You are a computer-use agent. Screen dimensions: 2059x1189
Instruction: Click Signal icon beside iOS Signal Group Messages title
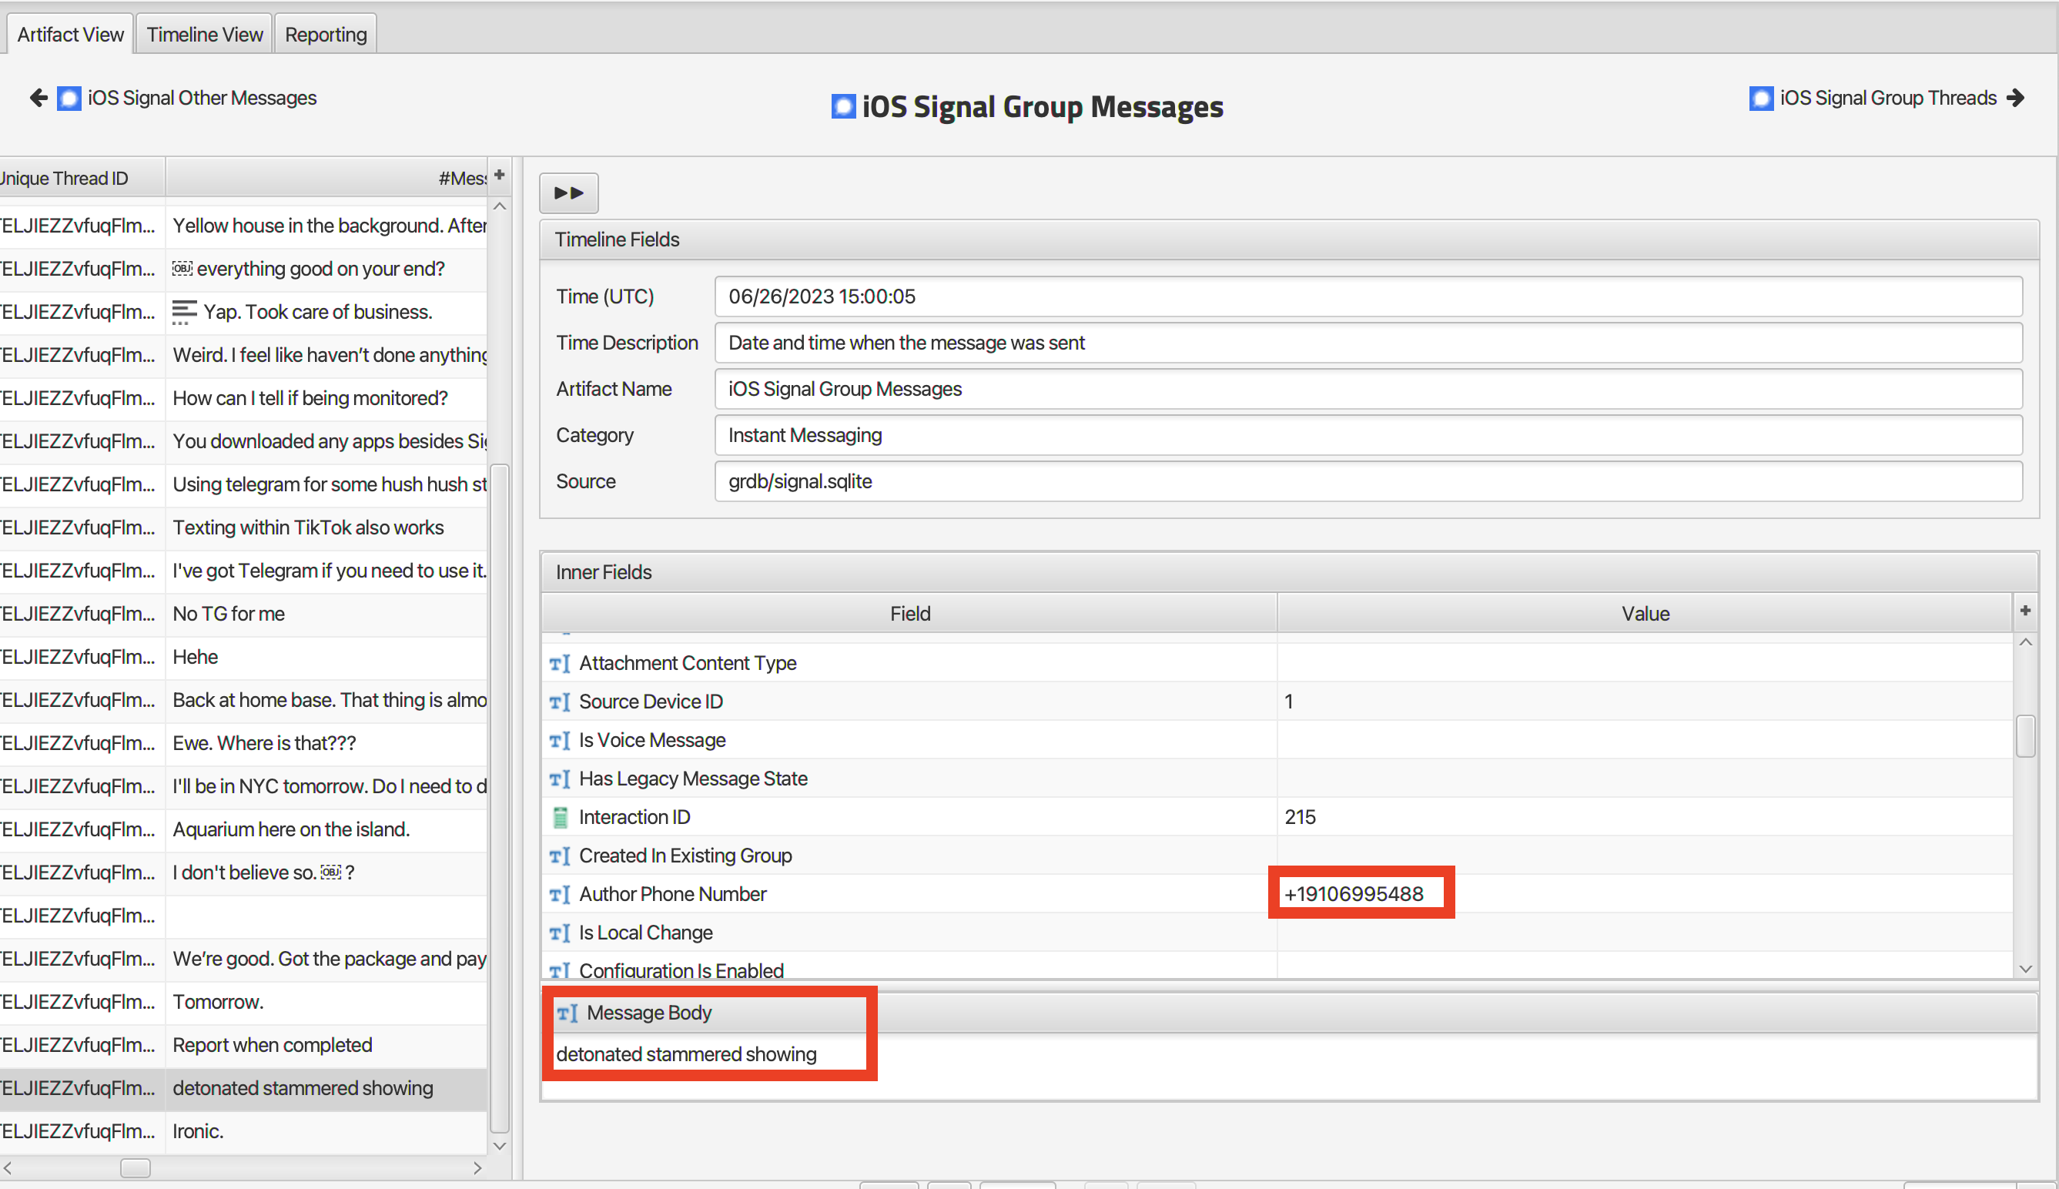point(843,106)
